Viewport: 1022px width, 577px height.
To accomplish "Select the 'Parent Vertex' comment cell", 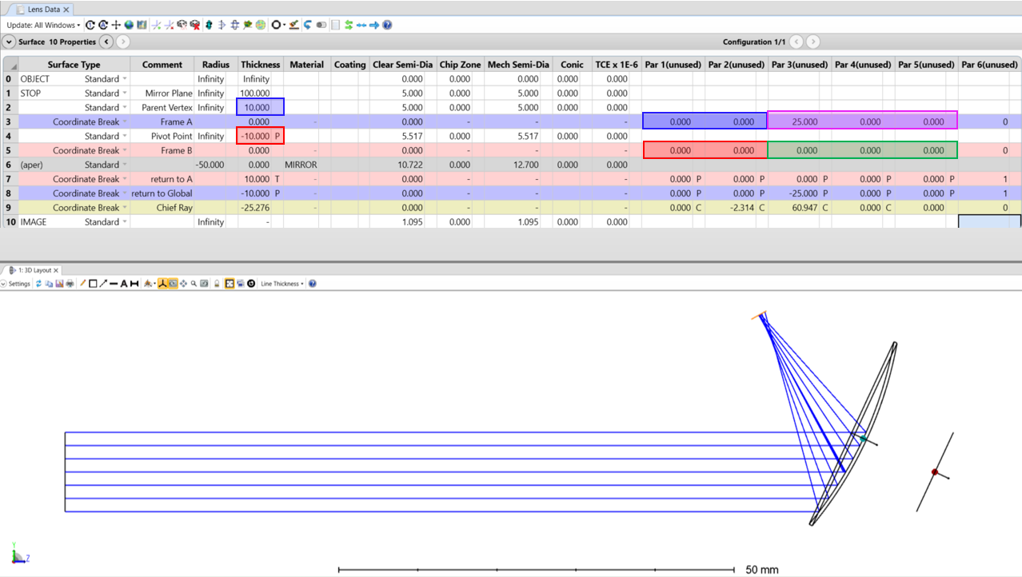I will [163, 108].
